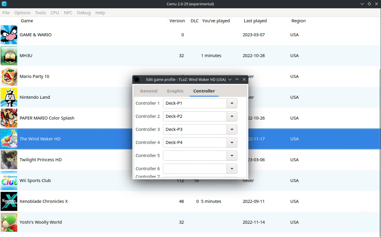Select the Paper Mario Color Splash icon
This screenshot has width=381, height=238.
[x=9, y=118]
